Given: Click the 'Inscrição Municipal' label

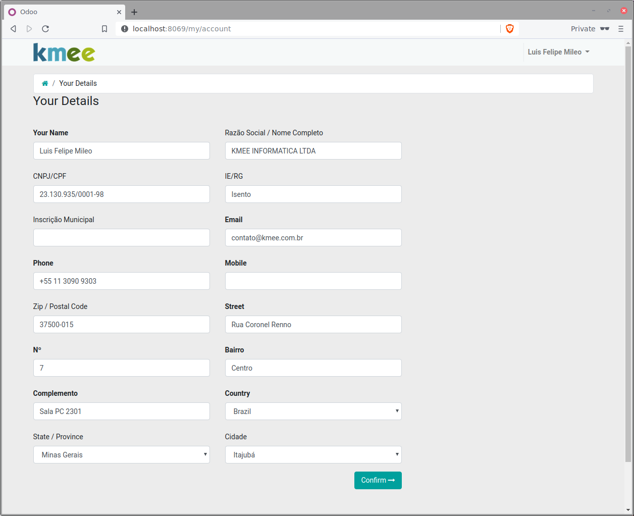Looking at the screenshot, I should pyautogui.click(x=64, y=220).
